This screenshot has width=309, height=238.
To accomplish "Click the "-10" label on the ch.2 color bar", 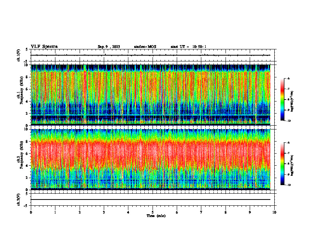I will pos(289,185).
